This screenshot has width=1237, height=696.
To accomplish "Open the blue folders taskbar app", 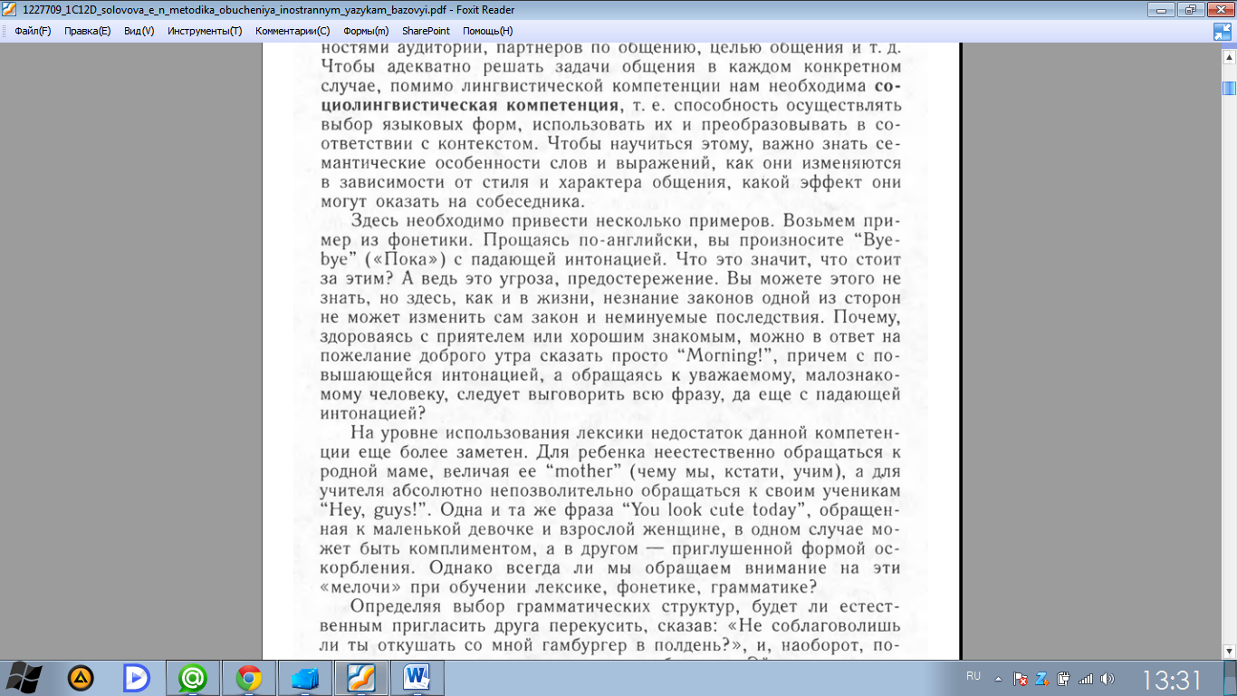I will pyautogui.click(x=305, y=678).
